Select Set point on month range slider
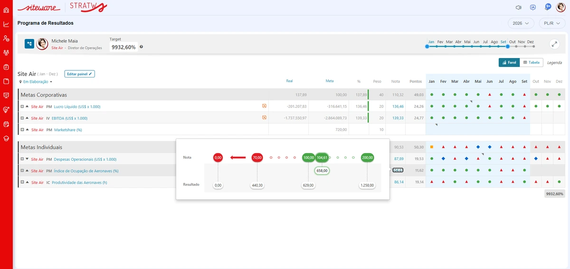Viewport: 570px width, 269px height. coord(508,46)
